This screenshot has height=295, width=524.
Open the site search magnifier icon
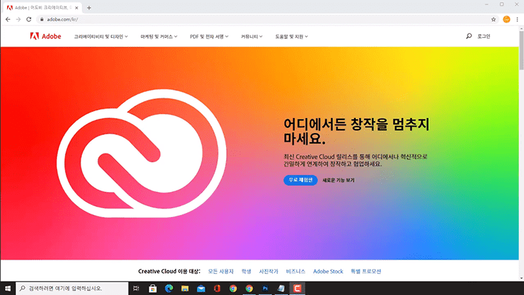pos(469,36)
